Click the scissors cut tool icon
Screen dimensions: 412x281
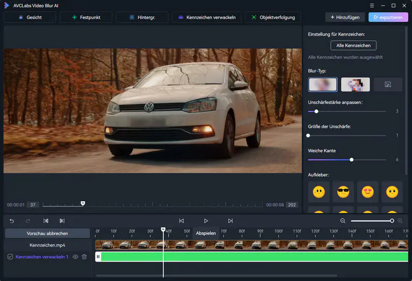62,221
